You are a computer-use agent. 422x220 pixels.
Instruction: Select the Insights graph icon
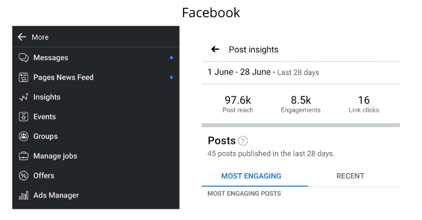(x=23, y=97)
